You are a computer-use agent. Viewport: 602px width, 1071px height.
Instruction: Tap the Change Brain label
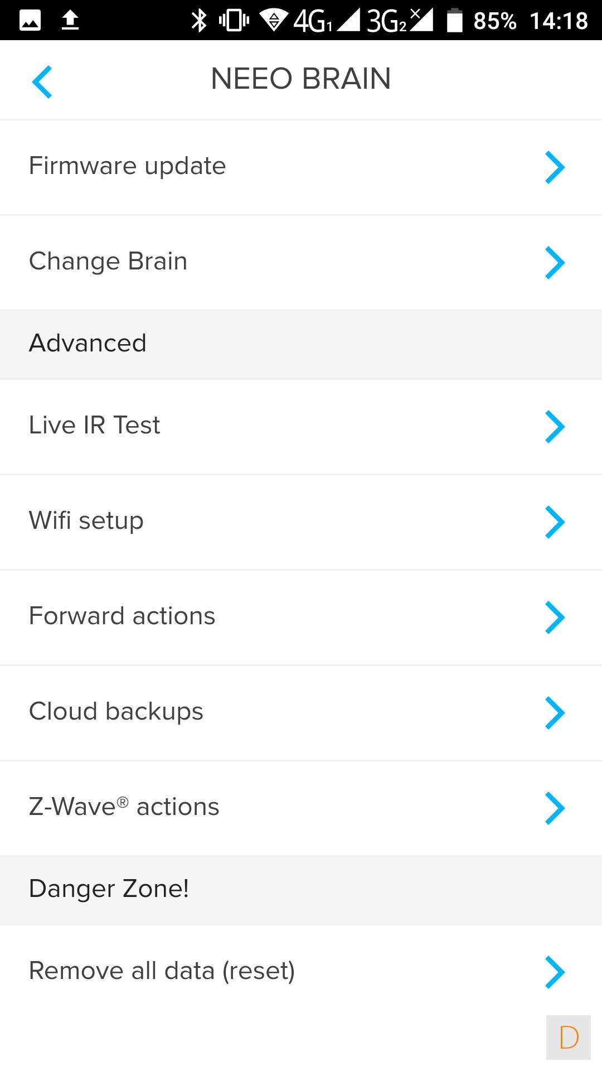click(x=108, y=262)
